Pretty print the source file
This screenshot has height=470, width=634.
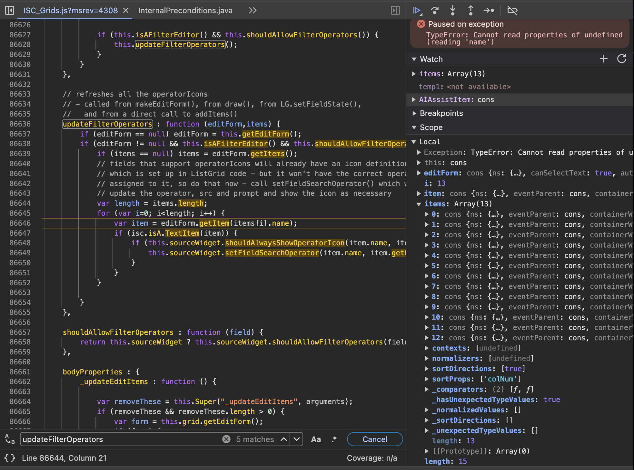(10, 458)
